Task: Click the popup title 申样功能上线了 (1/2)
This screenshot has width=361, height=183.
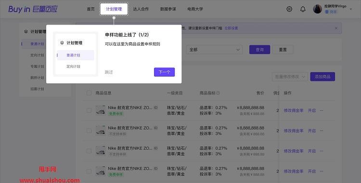Action: (x=127, y=35)
